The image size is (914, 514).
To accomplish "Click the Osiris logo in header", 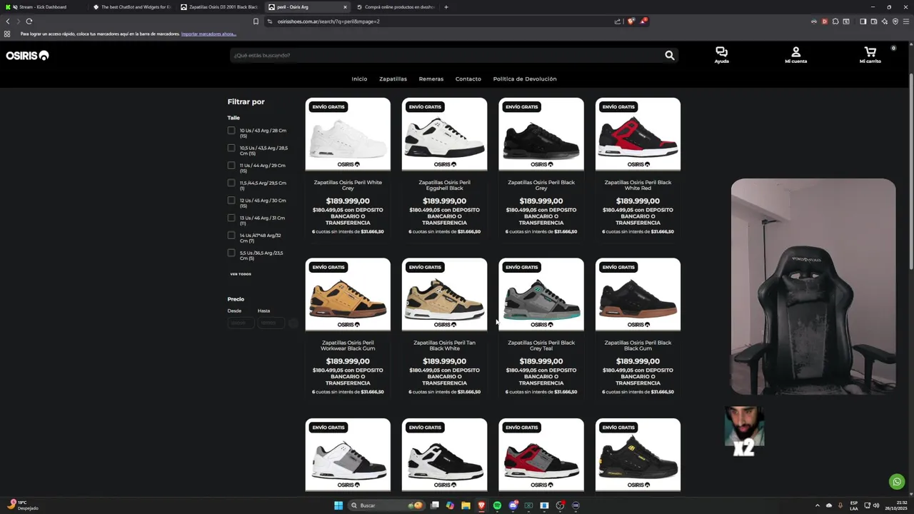I will click(x=27, y=56).
